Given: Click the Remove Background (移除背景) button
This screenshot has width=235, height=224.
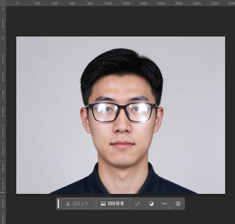Looking at the screenshot, I should (x=113, y=203).
